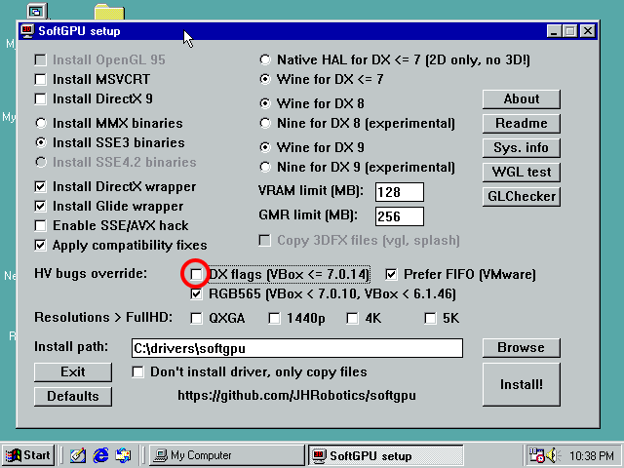Click the About button
Viewport: 624px width, 468px height.
(522, 99)
